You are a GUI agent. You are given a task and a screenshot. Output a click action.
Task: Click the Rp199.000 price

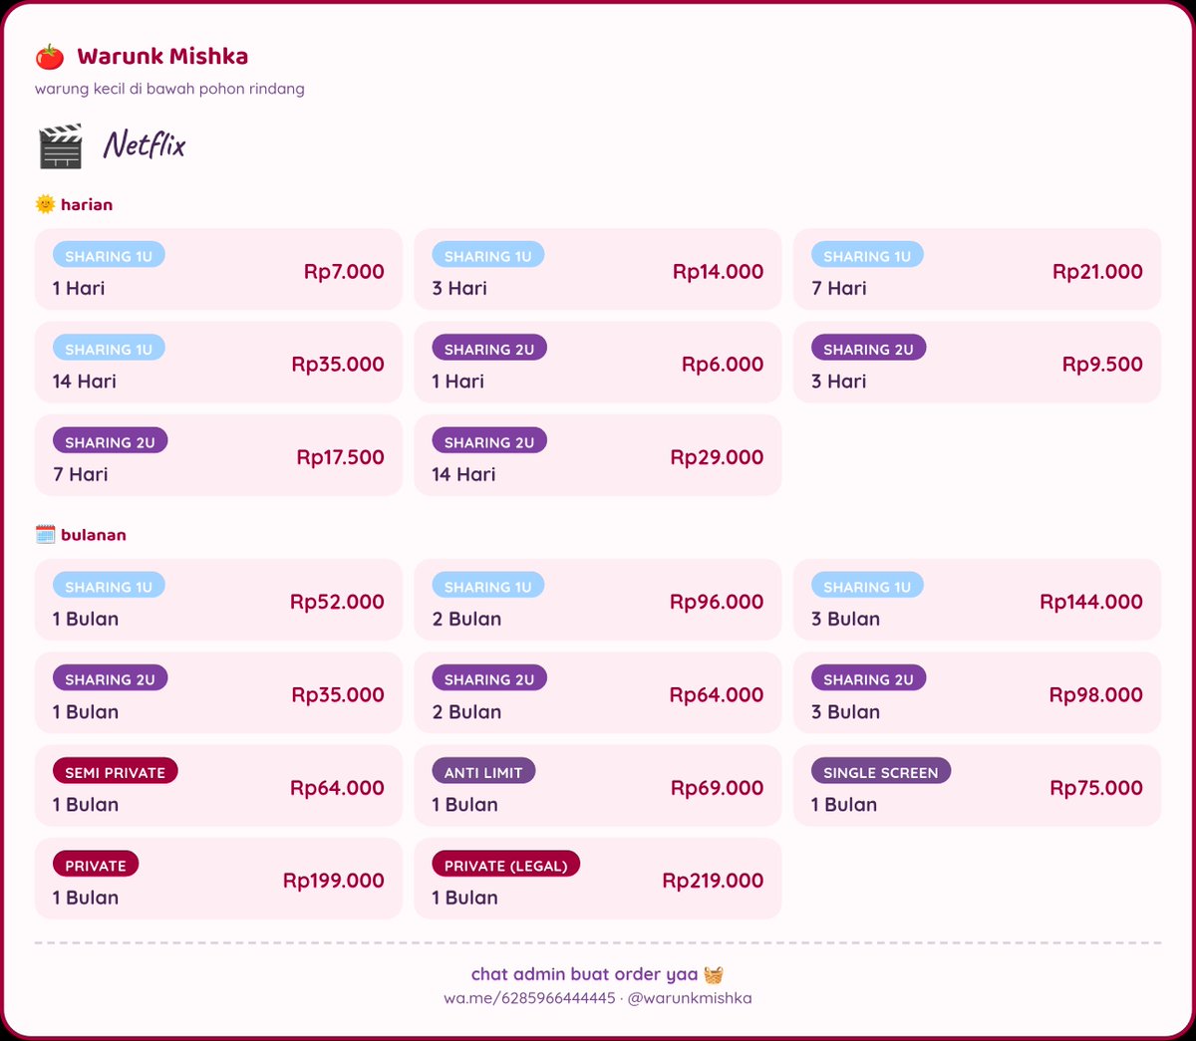pyautogui.click(x=334, y=881)
